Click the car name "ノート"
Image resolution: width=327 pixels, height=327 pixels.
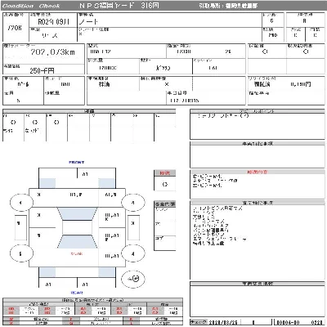(x=88, y=22)
